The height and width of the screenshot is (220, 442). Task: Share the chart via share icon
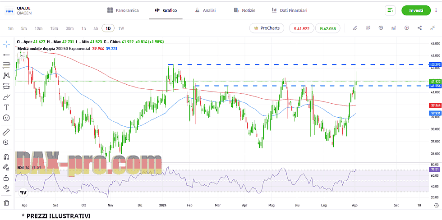[x=420, y=28]
